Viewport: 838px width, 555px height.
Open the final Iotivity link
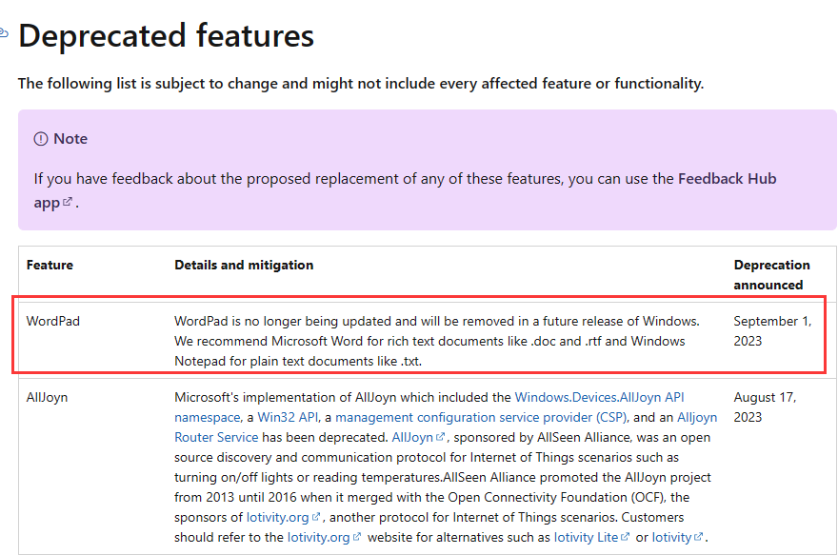click(x=671, y=537)
